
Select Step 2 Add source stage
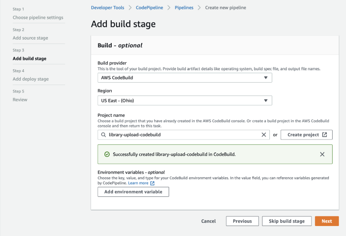(x=30, y=38)
